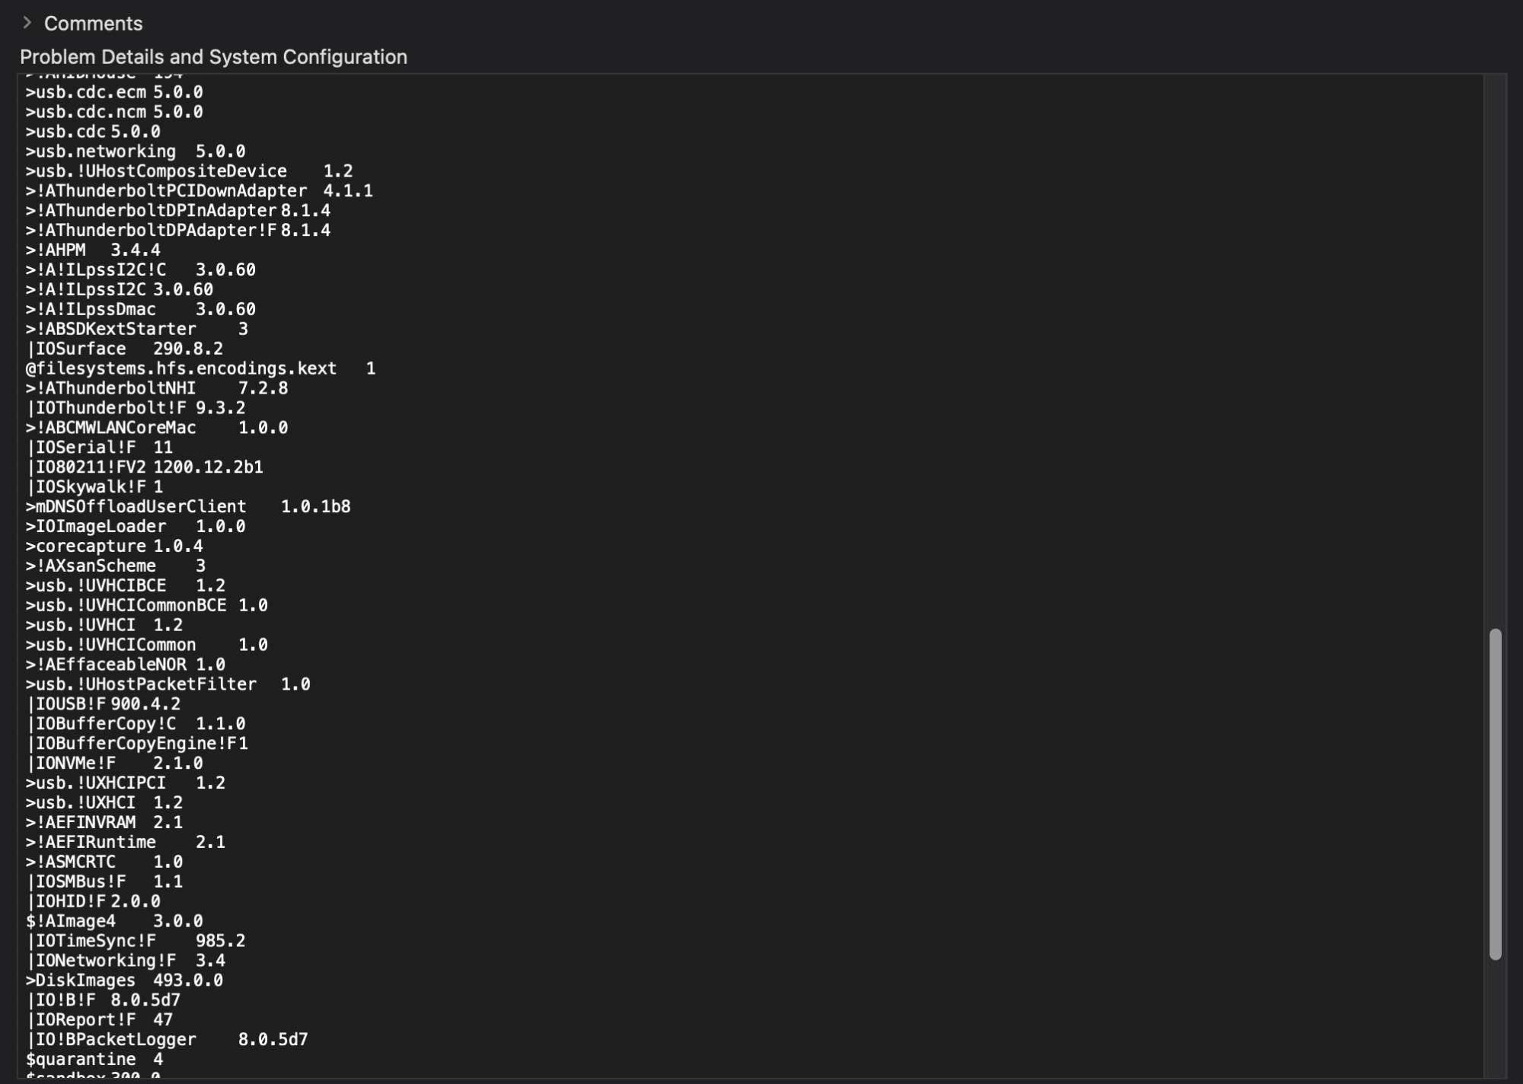This screenshot has height=1084, width=1523.
Task: Click the IO!BPacketLogger 8.0.5d7 line
Action: point(167,1040)
